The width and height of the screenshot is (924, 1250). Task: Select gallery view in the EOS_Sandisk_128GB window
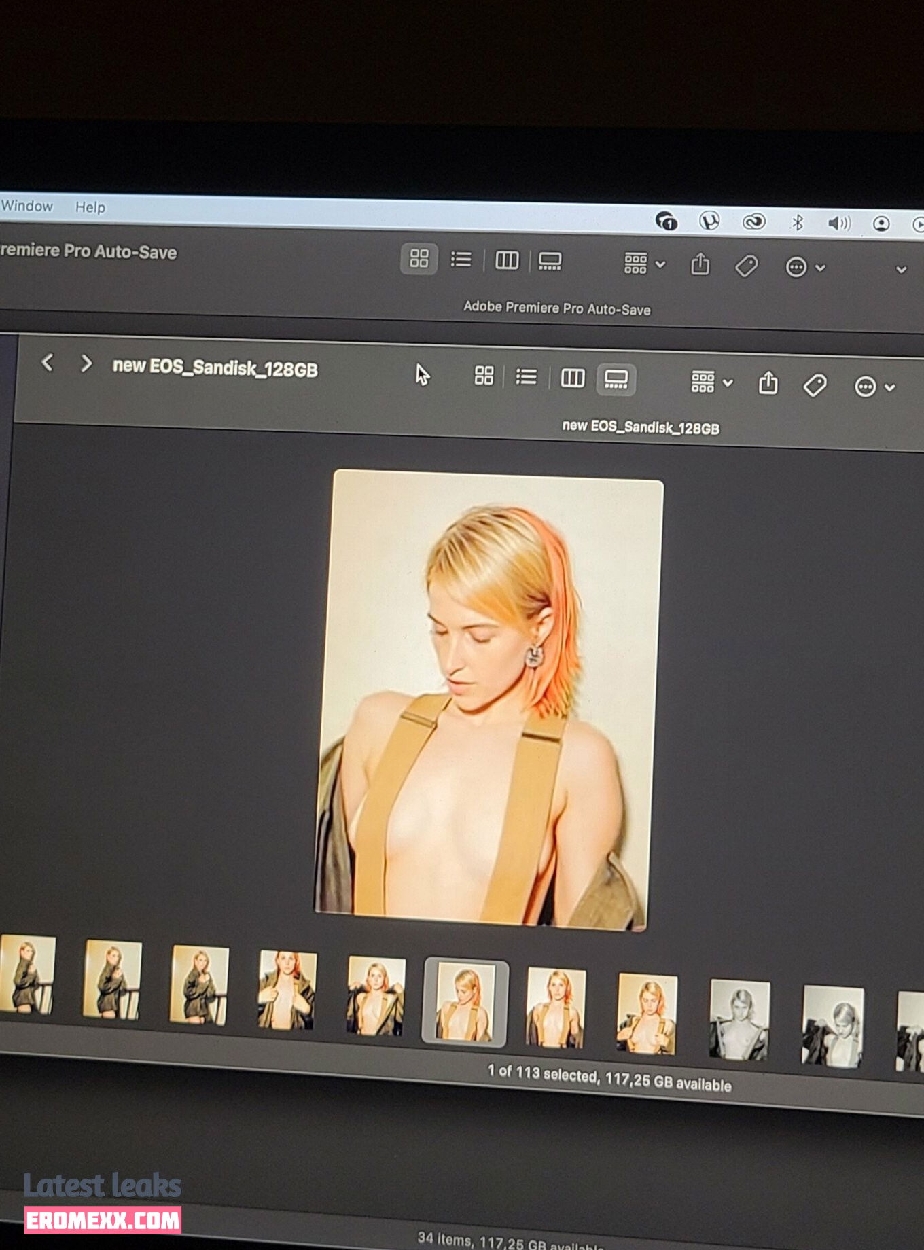(616, 379)
